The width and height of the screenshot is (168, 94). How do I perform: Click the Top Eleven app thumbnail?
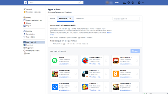pyautogui.click(x=116, y=87)
